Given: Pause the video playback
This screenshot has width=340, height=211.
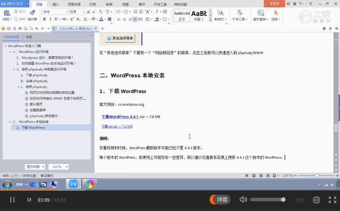Looking at the screenshot, I should [12, 200].
